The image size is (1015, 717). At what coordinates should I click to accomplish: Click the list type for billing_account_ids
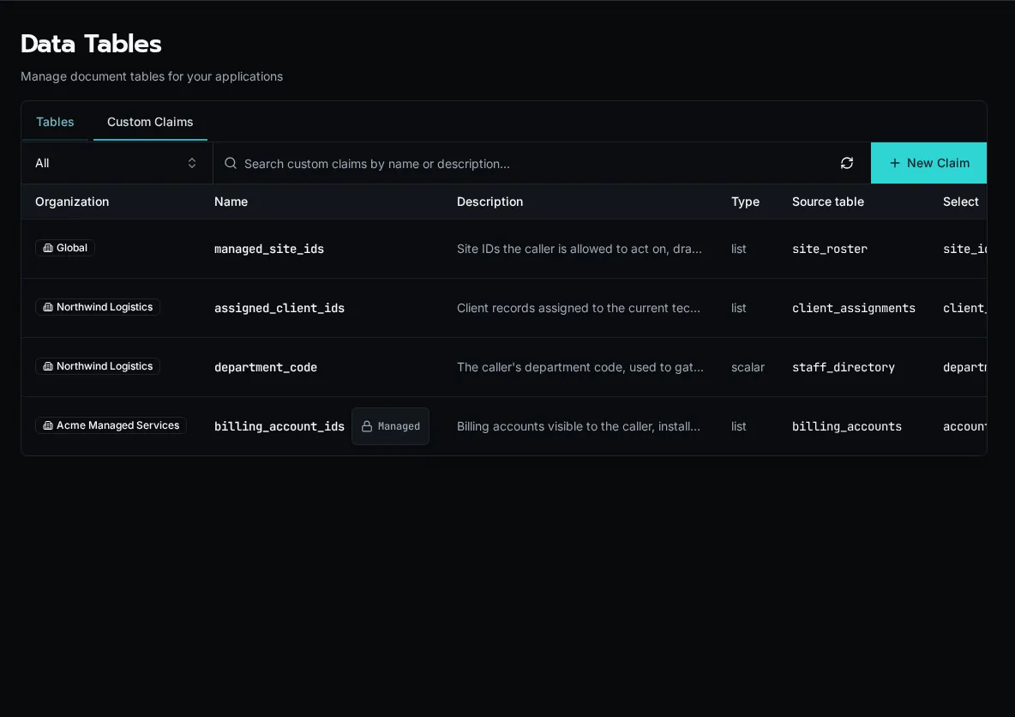(x=739, y=426)
